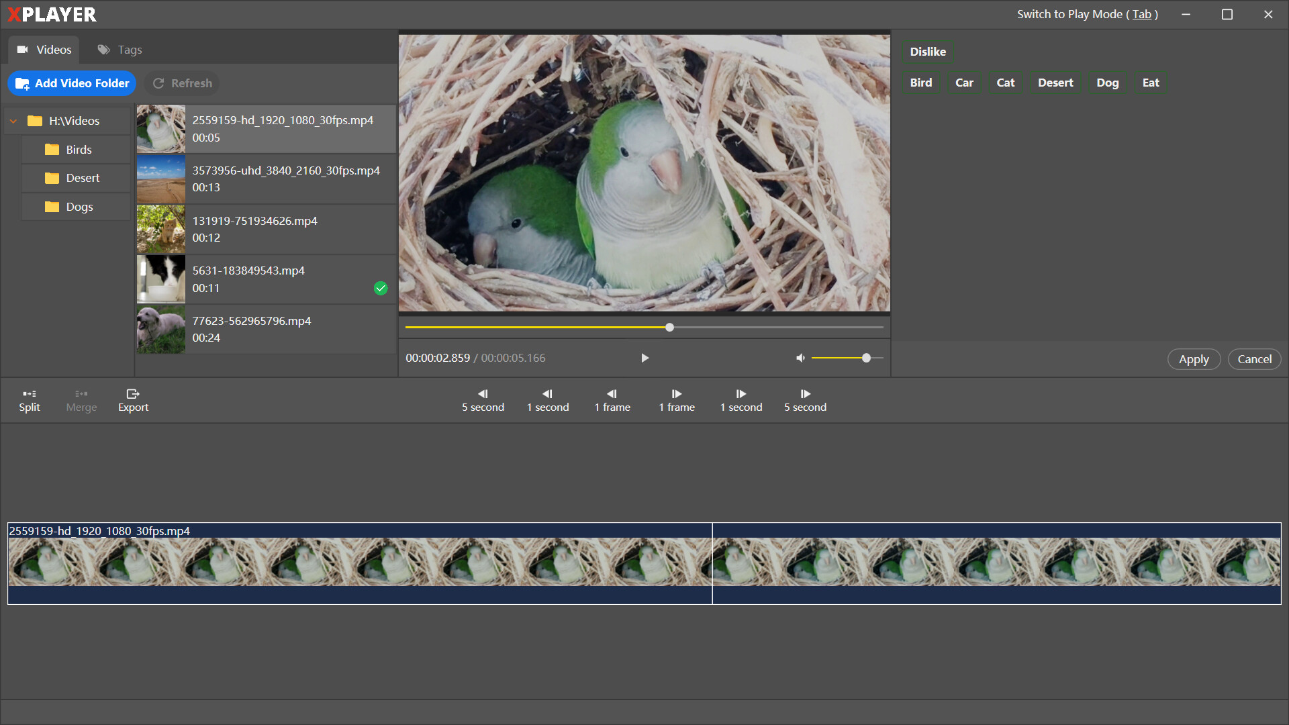Step back 1 second

[547, 401]
